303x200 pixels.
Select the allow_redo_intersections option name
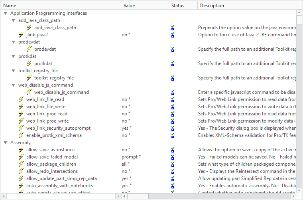tap(52, 171)
